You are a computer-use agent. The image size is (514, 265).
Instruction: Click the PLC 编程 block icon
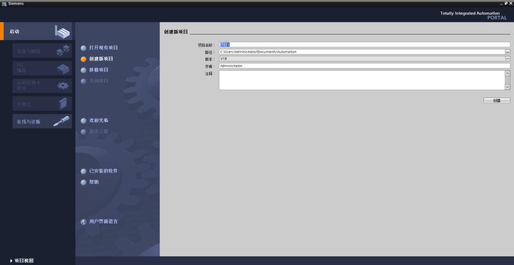pos(63,68)
